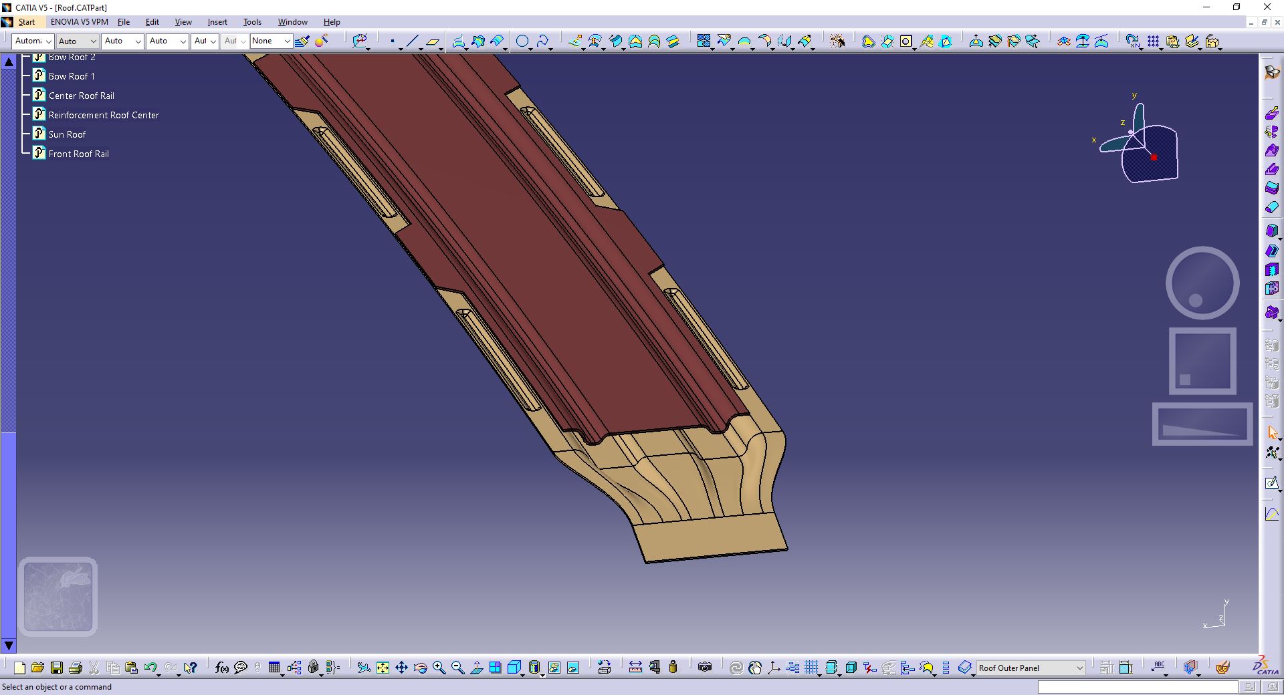Expand the view mode shading dropdown arrow
This screenshot has width=1284, height=695.
point(542,675)
